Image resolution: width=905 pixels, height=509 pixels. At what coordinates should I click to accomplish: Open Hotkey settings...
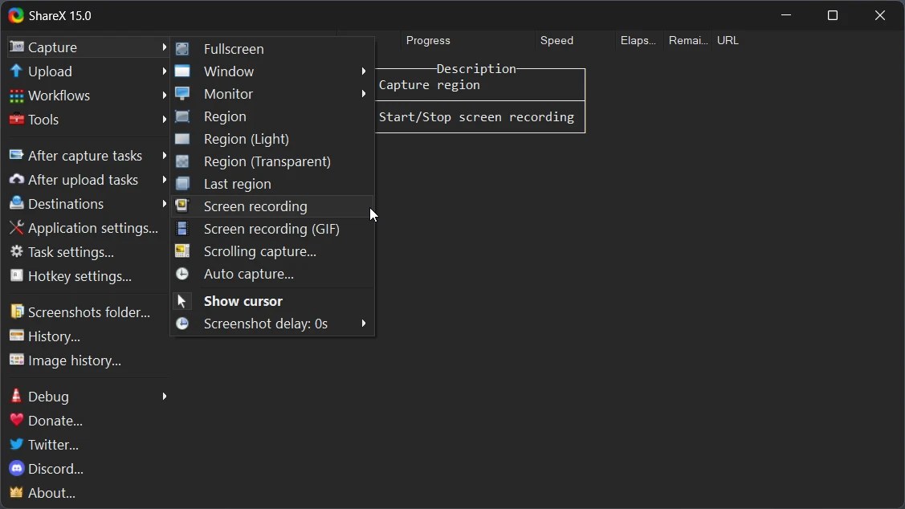88,276
